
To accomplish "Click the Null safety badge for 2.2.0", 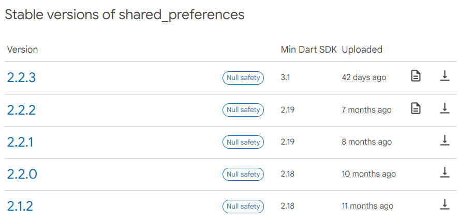I will 243,174.
